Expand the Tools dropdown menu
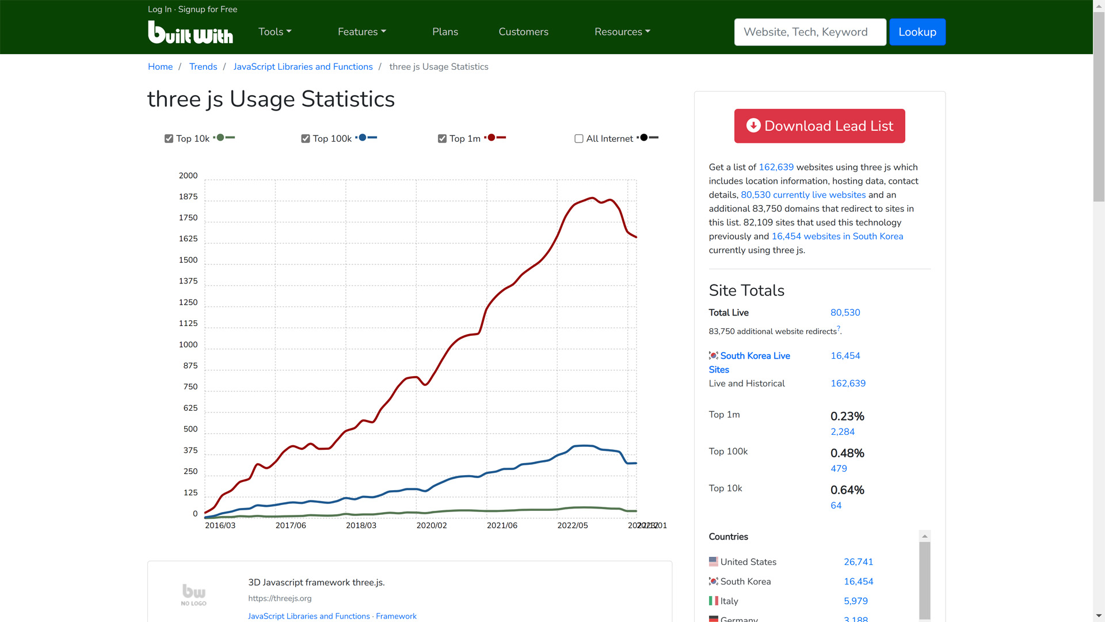 pyautogui.click(x=275, y=32)
